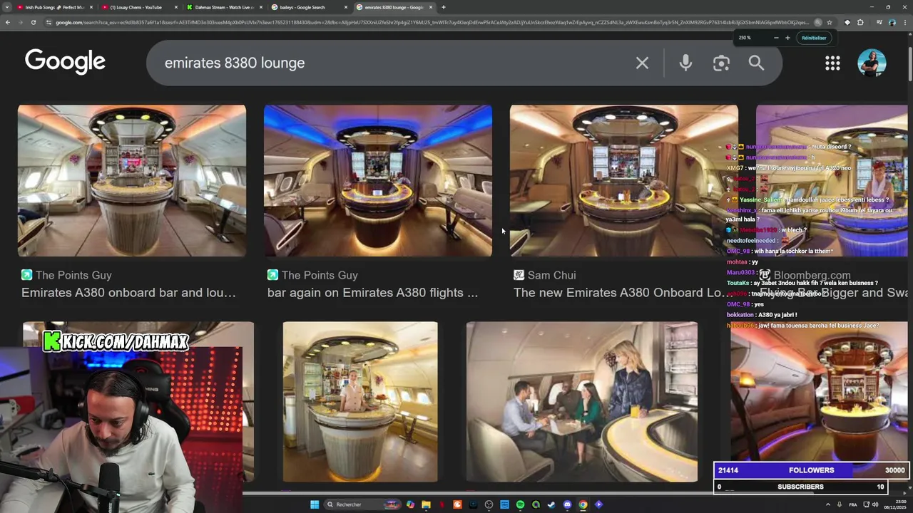
Task: Clear the search text with the X icon
Action: (x=642, y=63)
